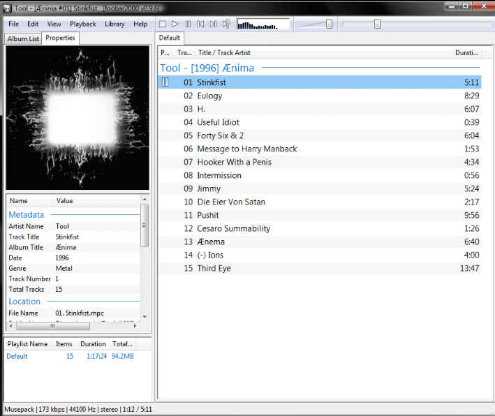Click the Value column header in properties
The width and height of the screenshot is (495, 416).
pos(96,201)
